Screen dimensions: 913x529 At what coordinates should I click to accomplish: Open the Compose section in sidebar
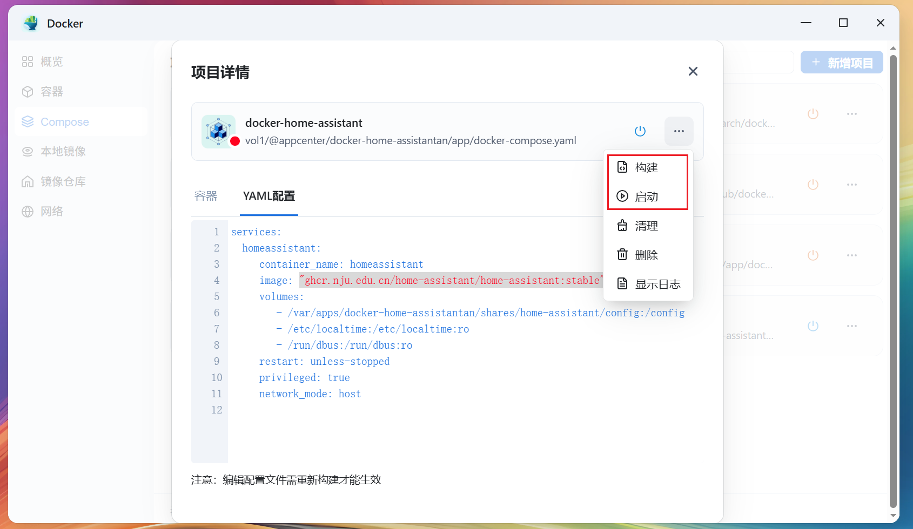pyautogui.click(x=64, y=122)
